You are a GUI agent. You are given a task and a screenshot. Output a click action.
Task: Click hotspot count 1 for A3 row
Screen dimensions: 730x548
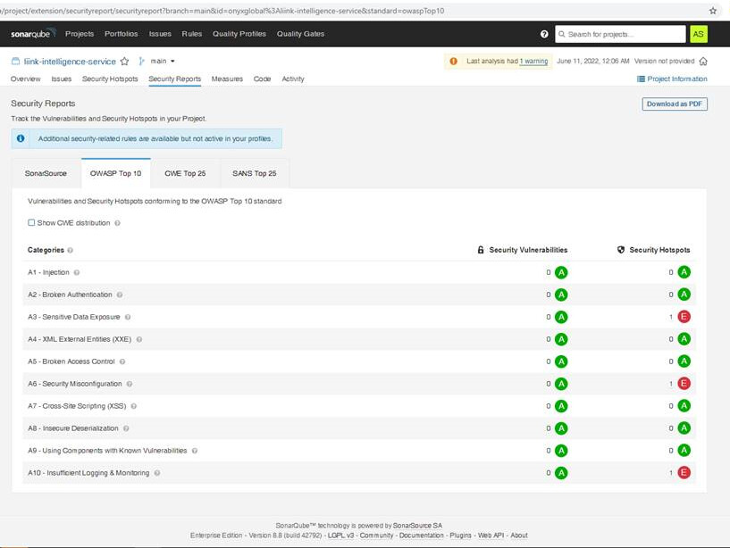point(671,317)
